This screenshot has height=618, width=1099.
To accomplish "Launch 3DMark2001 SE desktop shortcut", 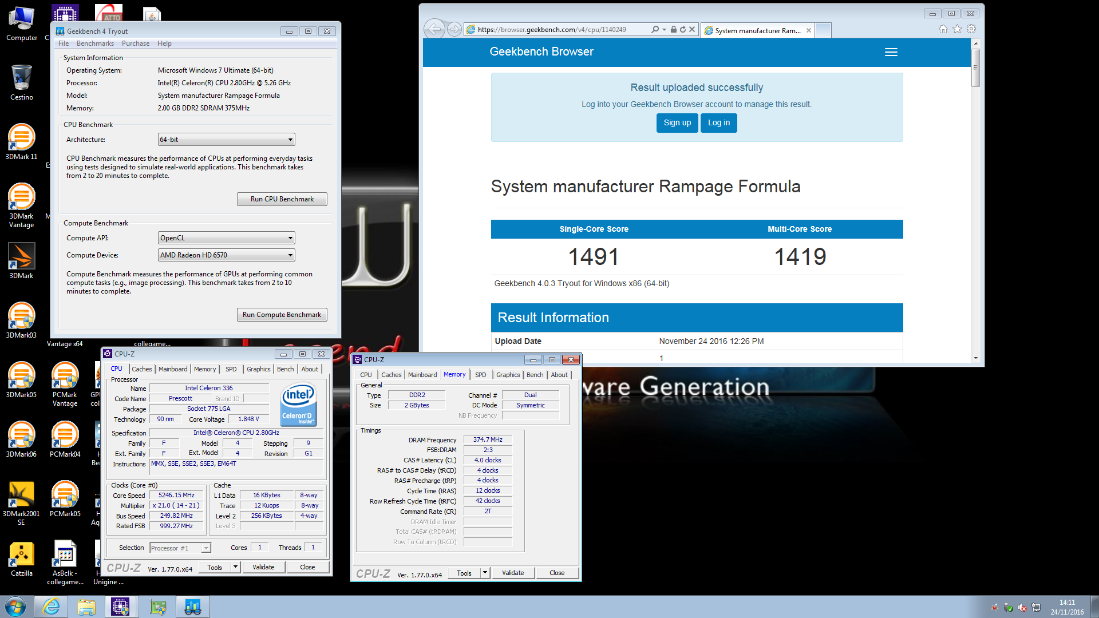I will (21, 503).
